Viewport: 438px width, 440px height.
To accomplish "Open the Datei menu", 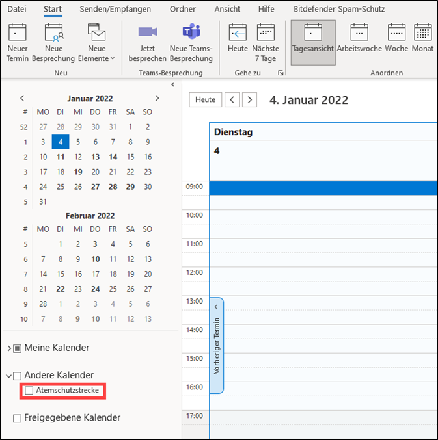I will 17,9.
